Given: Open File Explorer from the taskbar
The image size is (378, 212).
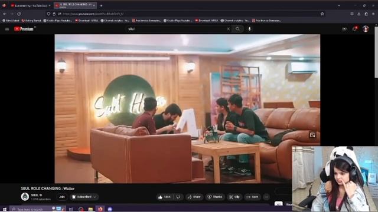Looking at the screenshot, I should (90, 209).
